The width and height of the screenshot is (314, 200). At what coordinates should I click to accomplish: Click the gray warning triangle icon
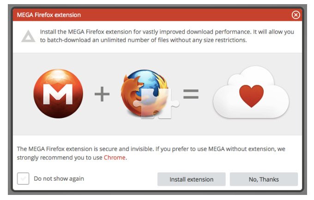28,36
